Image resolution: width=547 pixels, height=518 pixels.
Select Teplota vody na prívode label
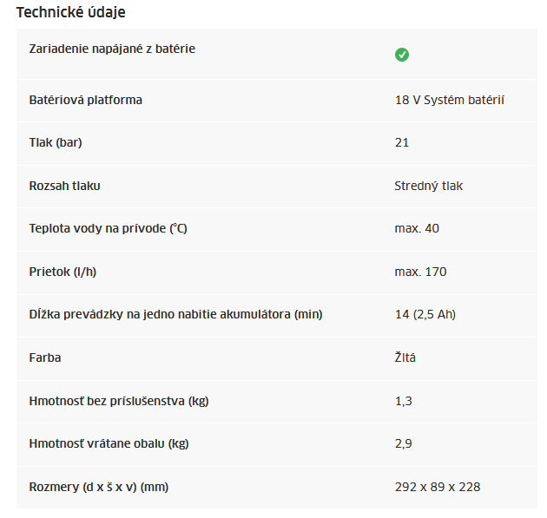click(x=109, y=228)
